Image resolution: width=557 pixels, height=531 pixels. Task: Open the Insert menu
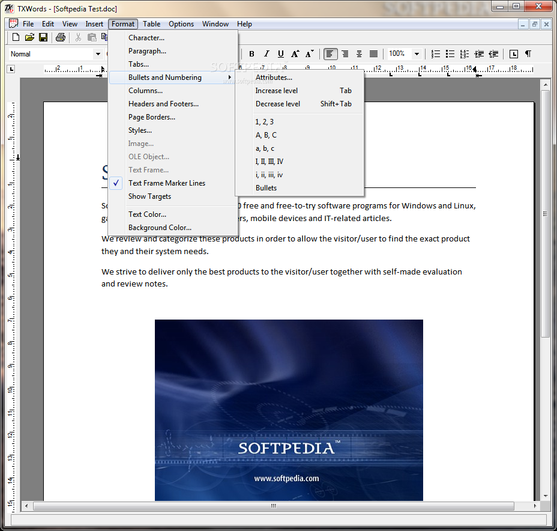pos(94,24)
